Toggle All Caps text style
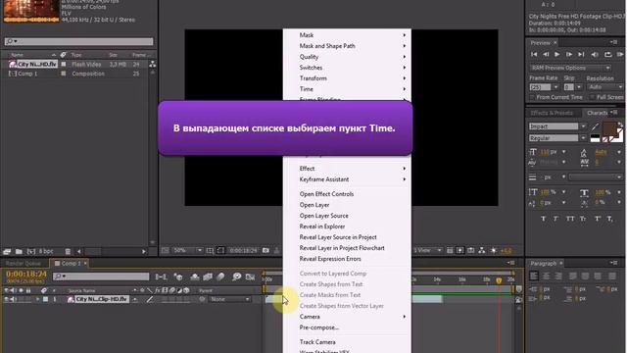Image resolution: width=627 pixels, height=353 pixels. (x=570, y=219)
